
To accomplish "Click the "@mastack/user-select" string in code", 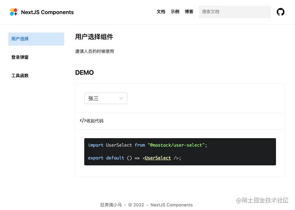I will tap(176, 145).
